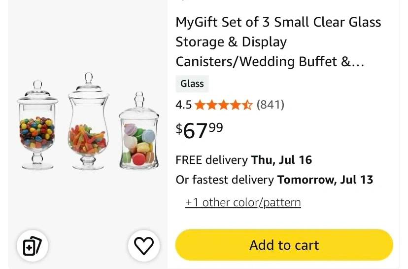Click the lid knob of tallest jar
Image resolution: width=408 pixels, height=269 pixels.
pos(89,78)
